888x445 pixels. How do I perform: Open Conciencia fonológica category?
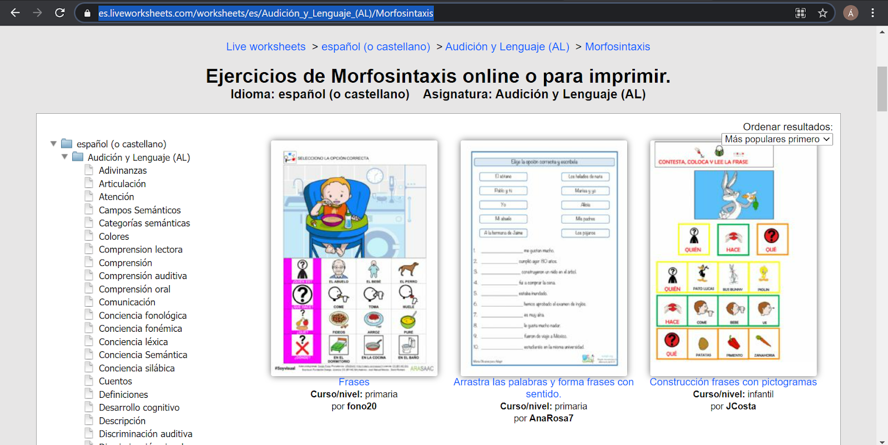[143, 315]
